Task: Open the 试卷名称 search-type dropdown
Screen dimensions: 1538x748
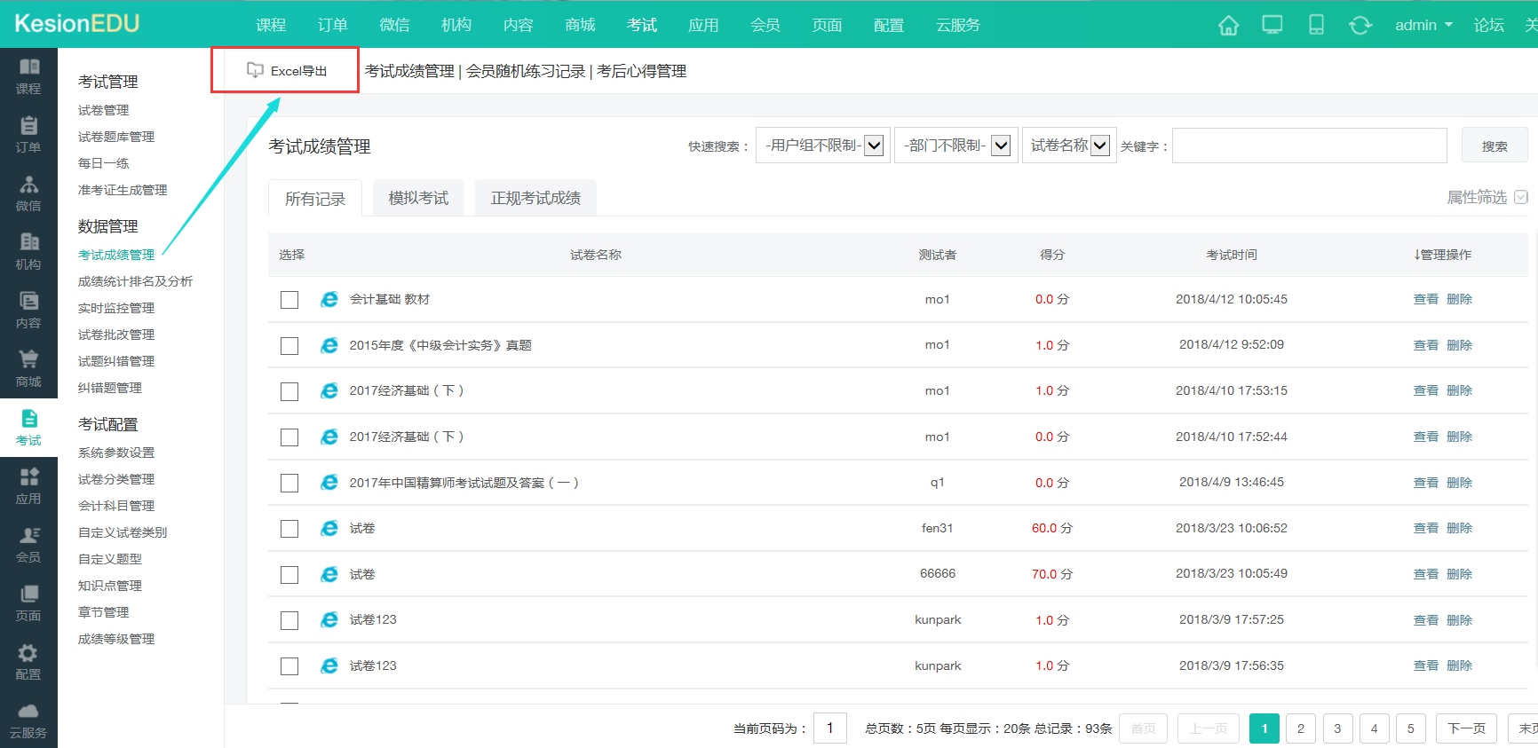Action: pyautogui.click(x=1068, y=146)
